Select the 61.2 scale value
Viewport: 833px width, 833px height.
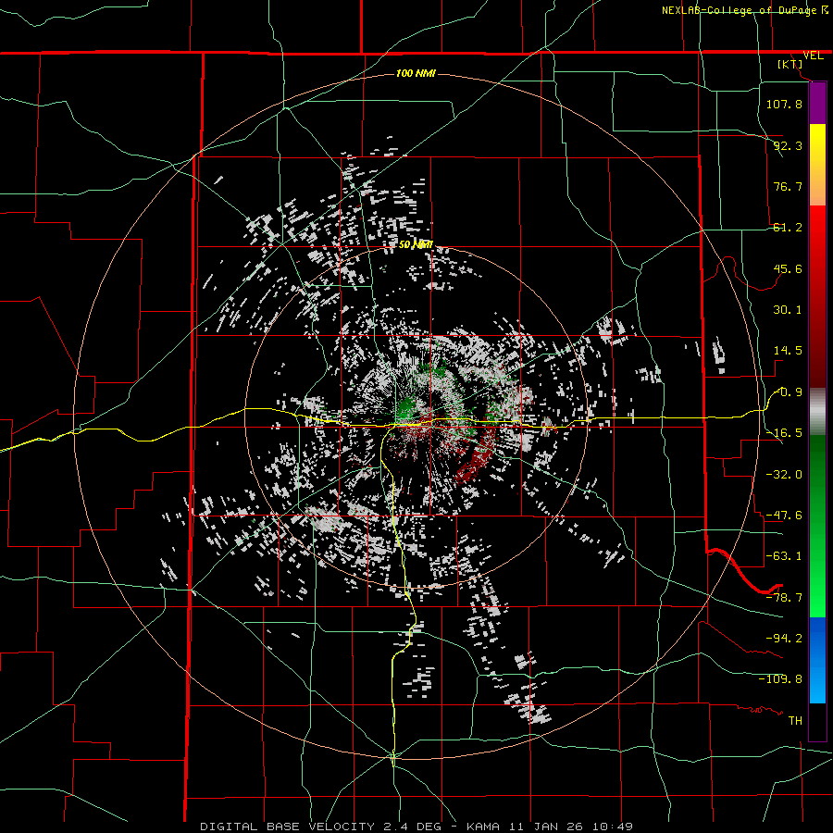788,228
